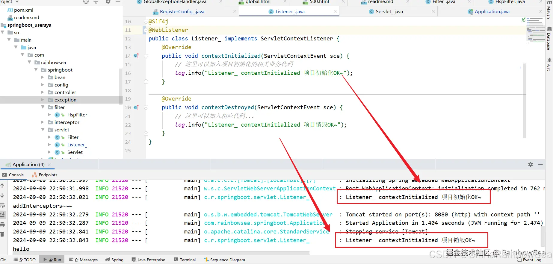Open the Sequence Diagram tool window
Screen dimensions: 553x264
pyautogui.click(x=224, y=260)
